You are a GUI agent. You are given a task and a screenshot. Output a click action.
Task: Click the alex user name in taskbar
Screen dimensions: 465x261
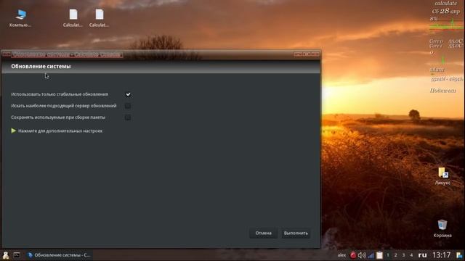[341, 255]
